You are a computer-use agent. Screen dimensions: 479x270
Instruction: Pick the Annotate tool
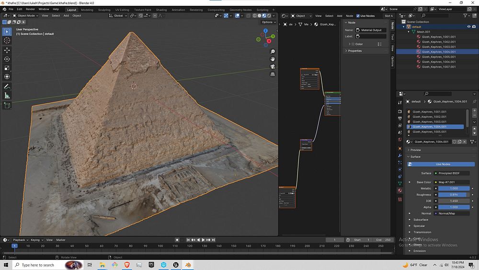(x=7, y=87)
